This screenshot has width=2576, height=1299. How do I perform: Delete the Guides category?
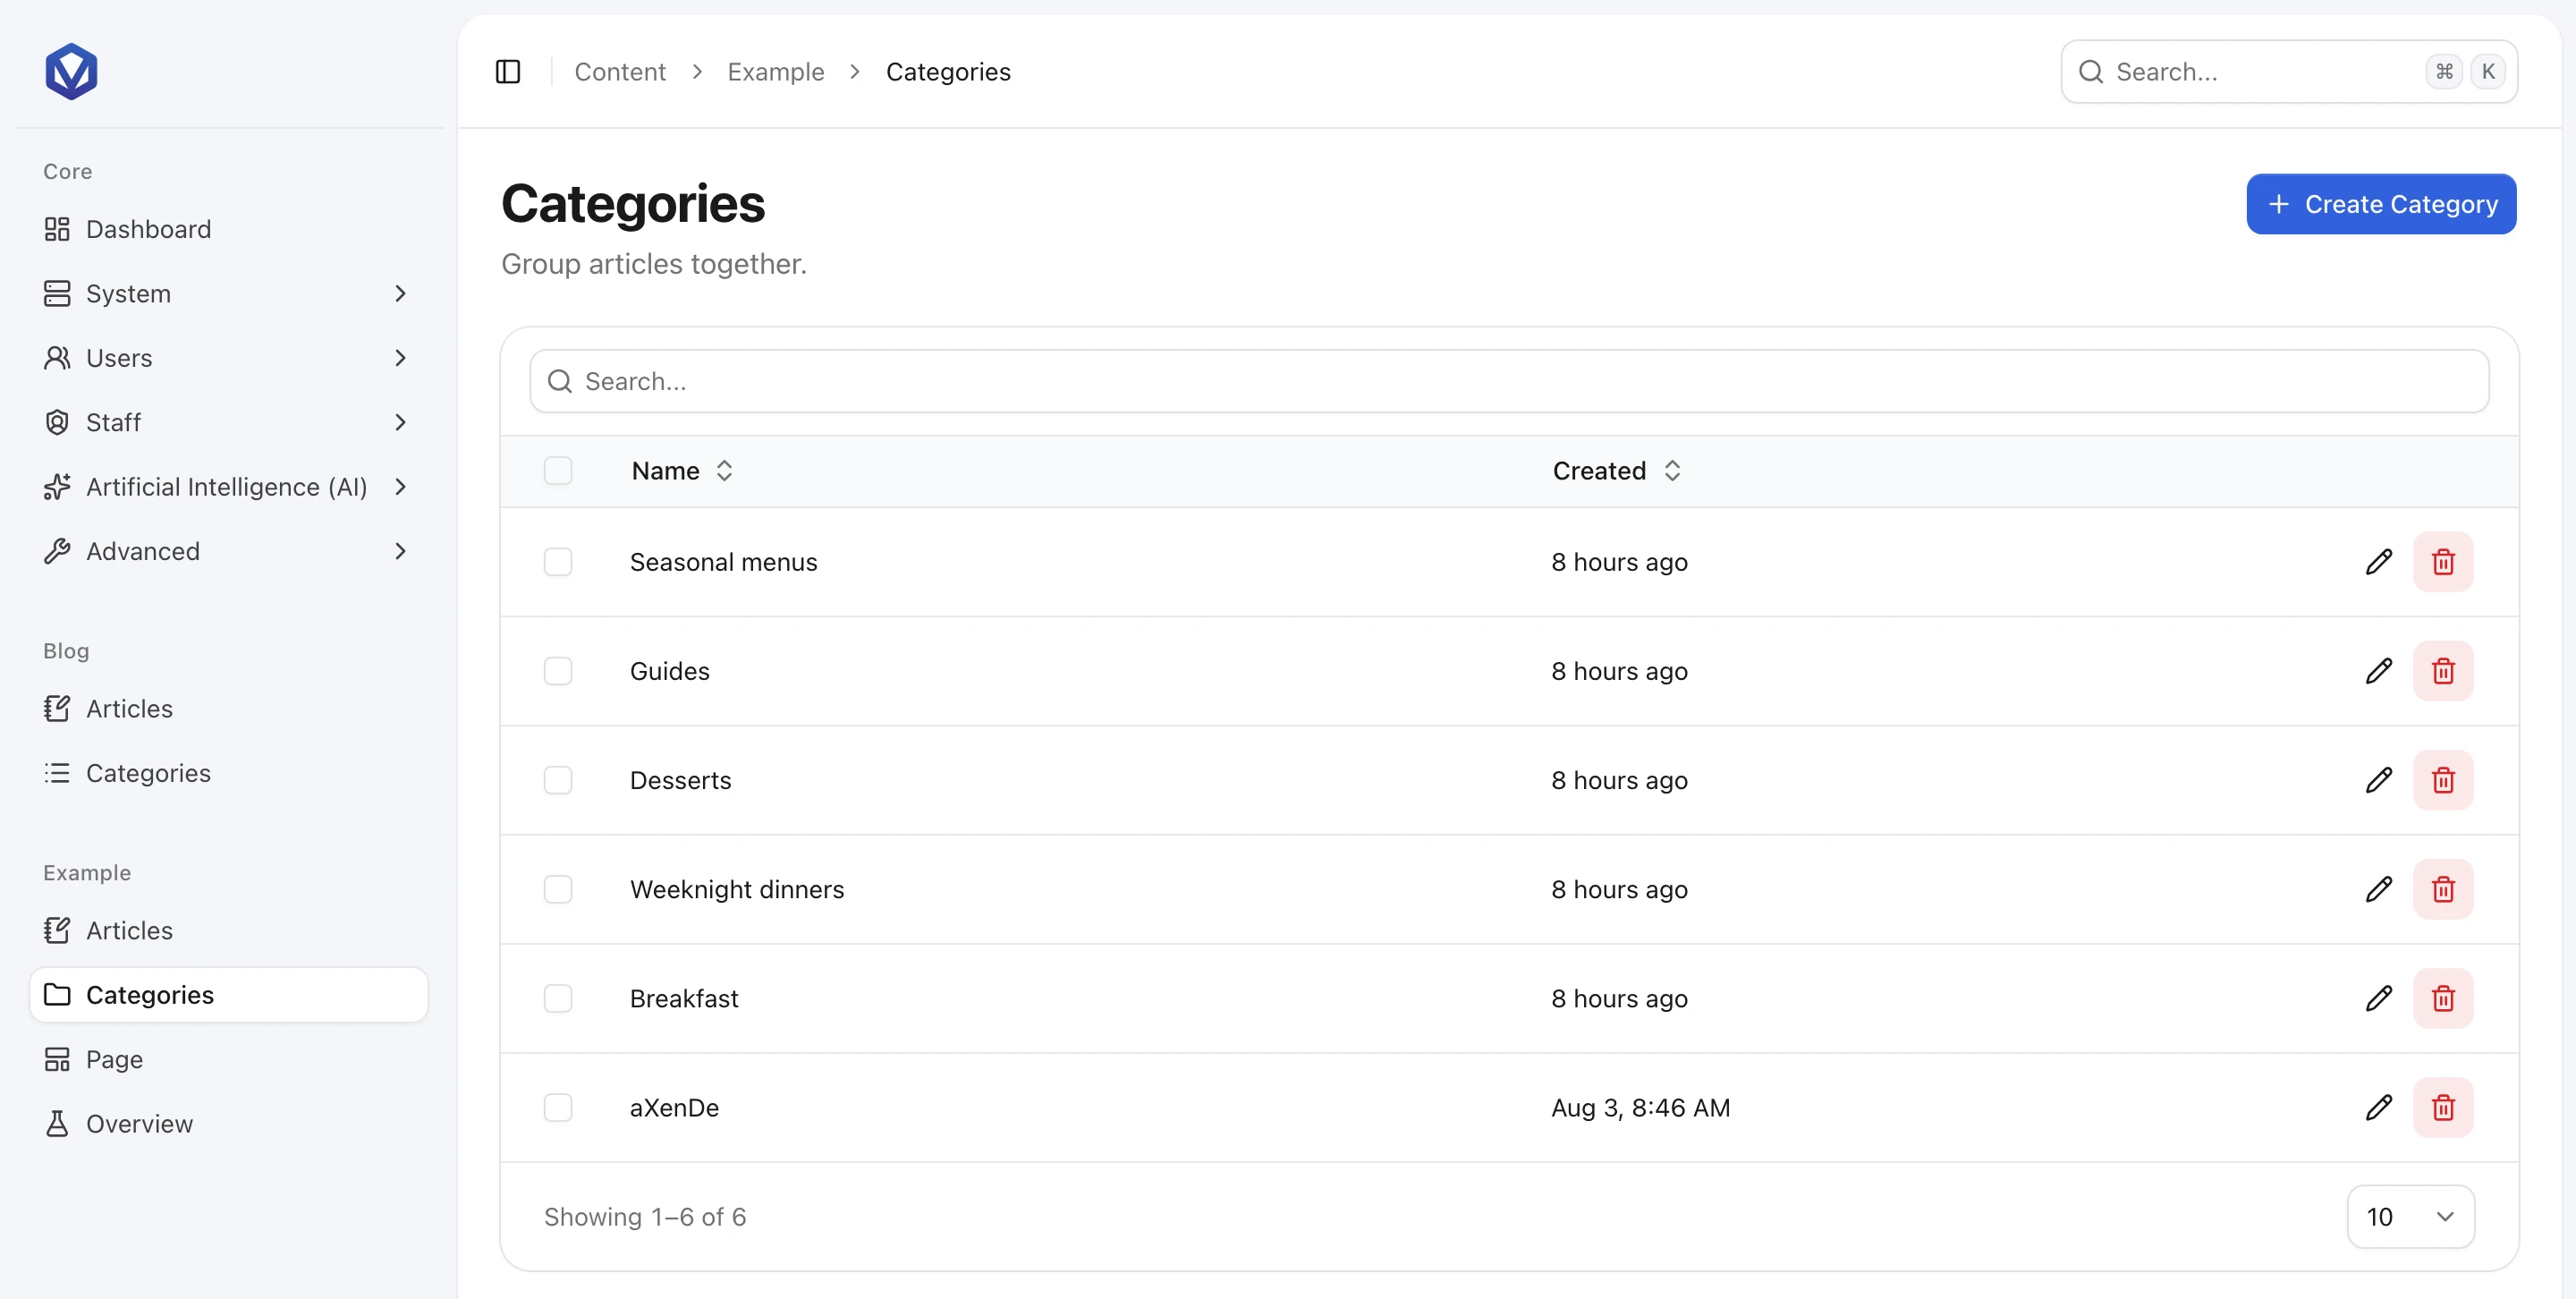click(2443, 671)
